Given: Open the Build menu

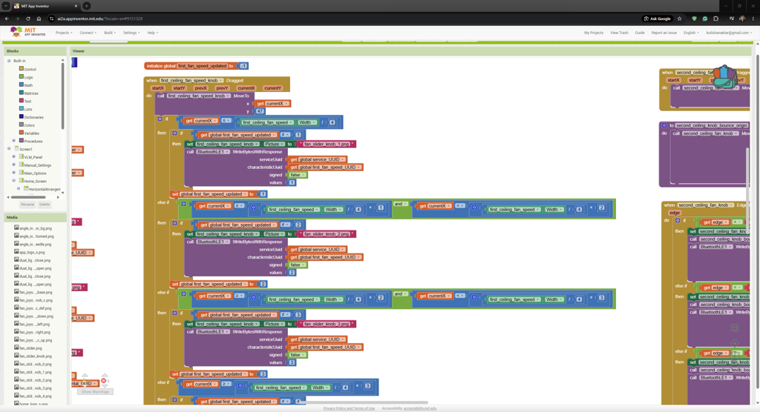Looking at the screenshot, I should (110, 33).
